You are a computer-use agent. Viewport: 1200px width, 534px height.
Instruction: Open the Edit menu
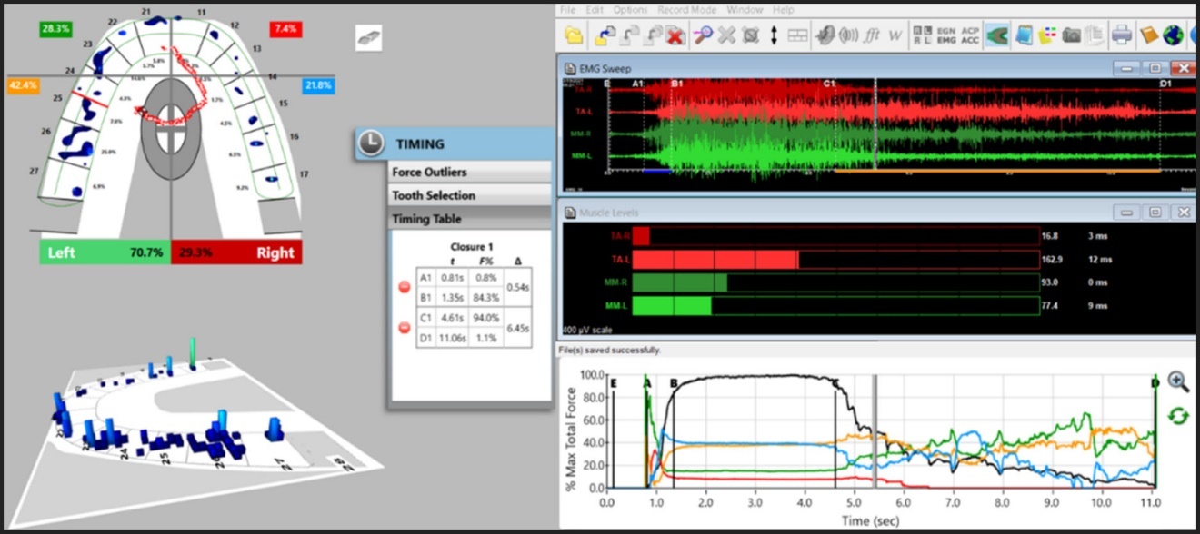point(595,10)
